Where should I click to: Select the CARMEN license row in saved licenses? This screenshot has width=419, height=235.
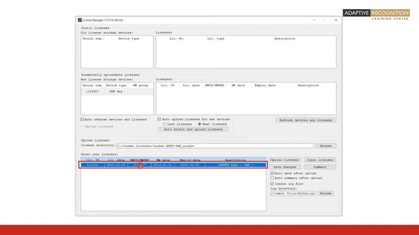[x=173, y=165]
